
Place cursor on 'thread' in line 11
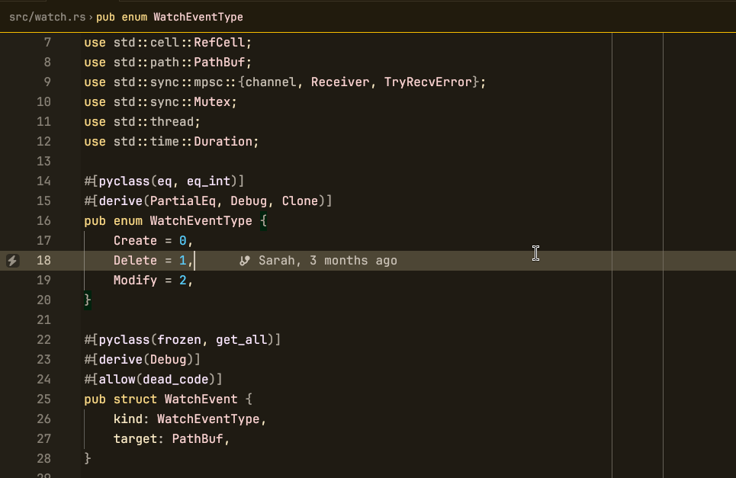tap(172, 121)
